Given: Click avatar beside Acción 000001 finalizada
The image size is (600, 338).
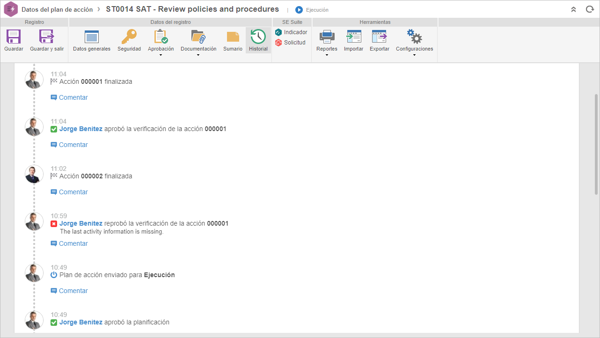Looking at the screenshot, I should pyautogui.click(x=34, y=80).
